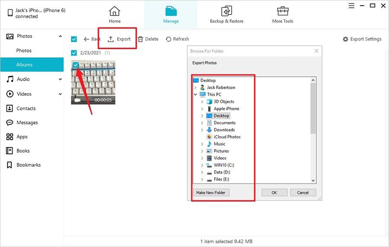Select 3D Objects folder

click(224, 101)
